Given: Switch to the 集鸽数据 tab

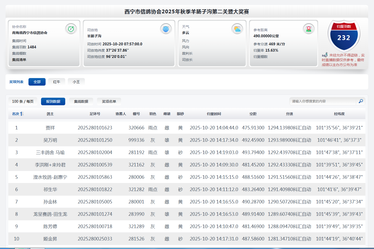Looking at the screenshot, I should (x=81, y=101).
